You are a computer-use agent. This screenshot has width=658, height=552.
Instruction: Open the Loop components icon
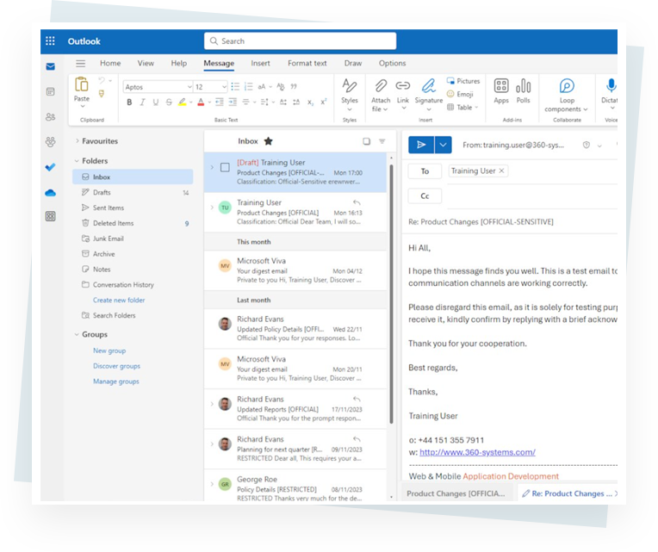point(566,86)
